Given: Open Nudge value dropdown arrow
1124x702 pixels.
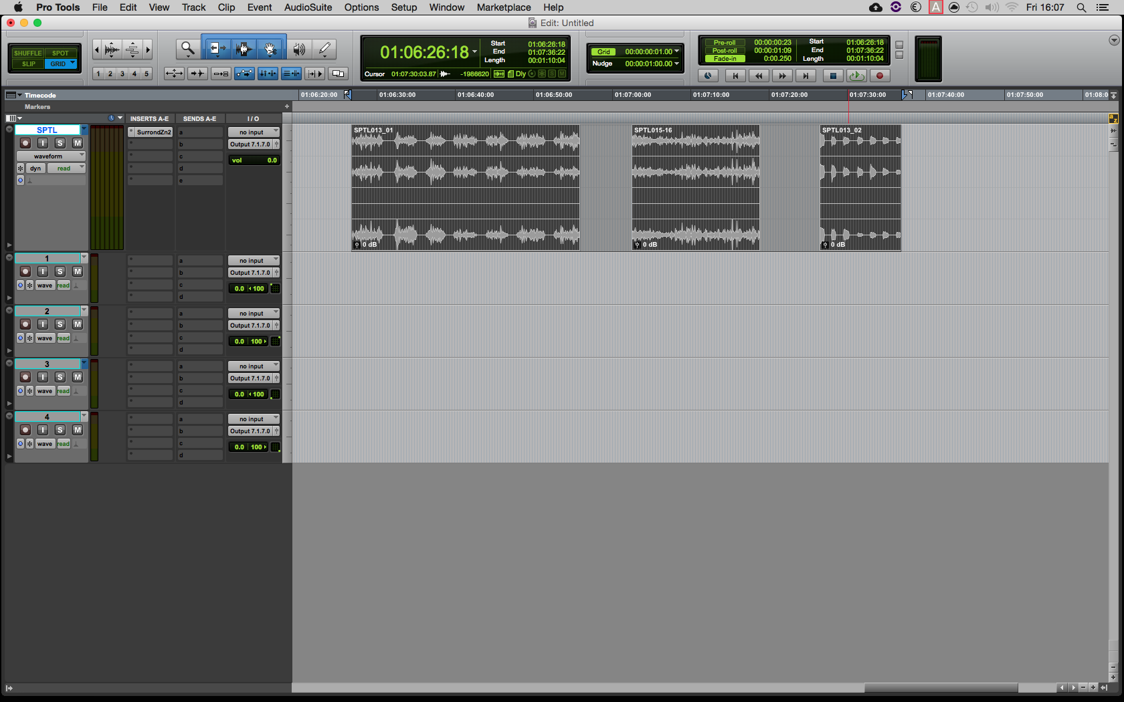Looking at the screenshot, I should [x=677, y=64].
